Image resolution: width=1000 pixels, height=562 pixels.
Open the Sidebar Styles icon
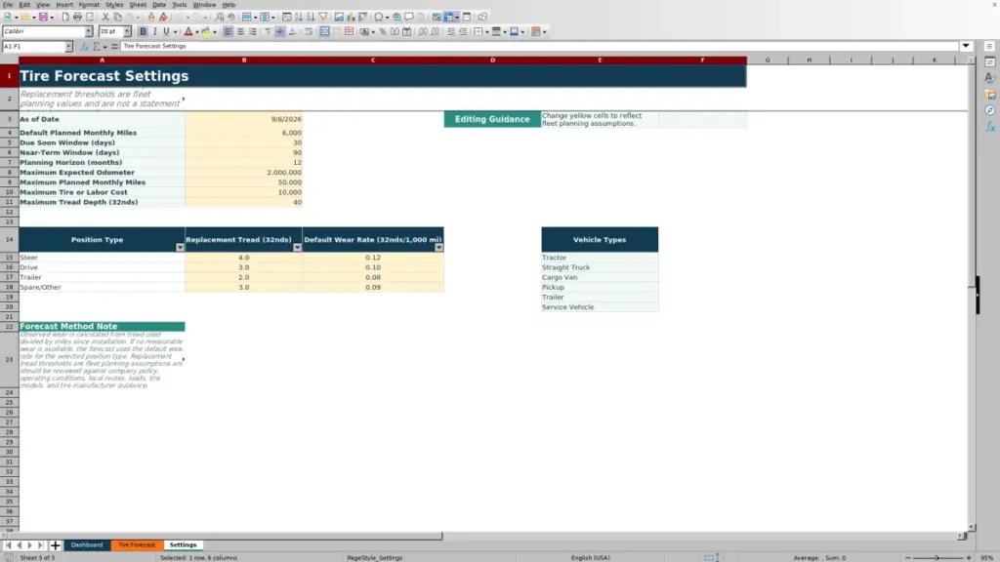(x=990, y=78)
